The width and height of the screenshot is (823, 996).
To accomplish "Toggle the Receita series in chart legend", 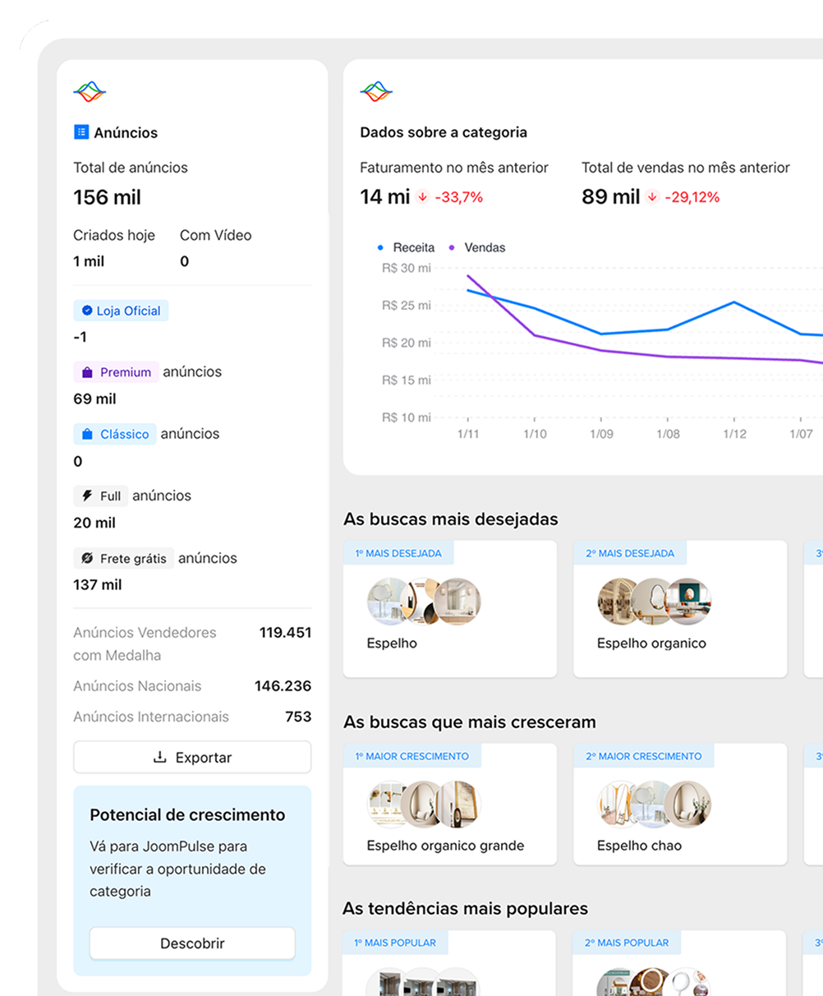I will pyautogui.click(x=406, y=247).
